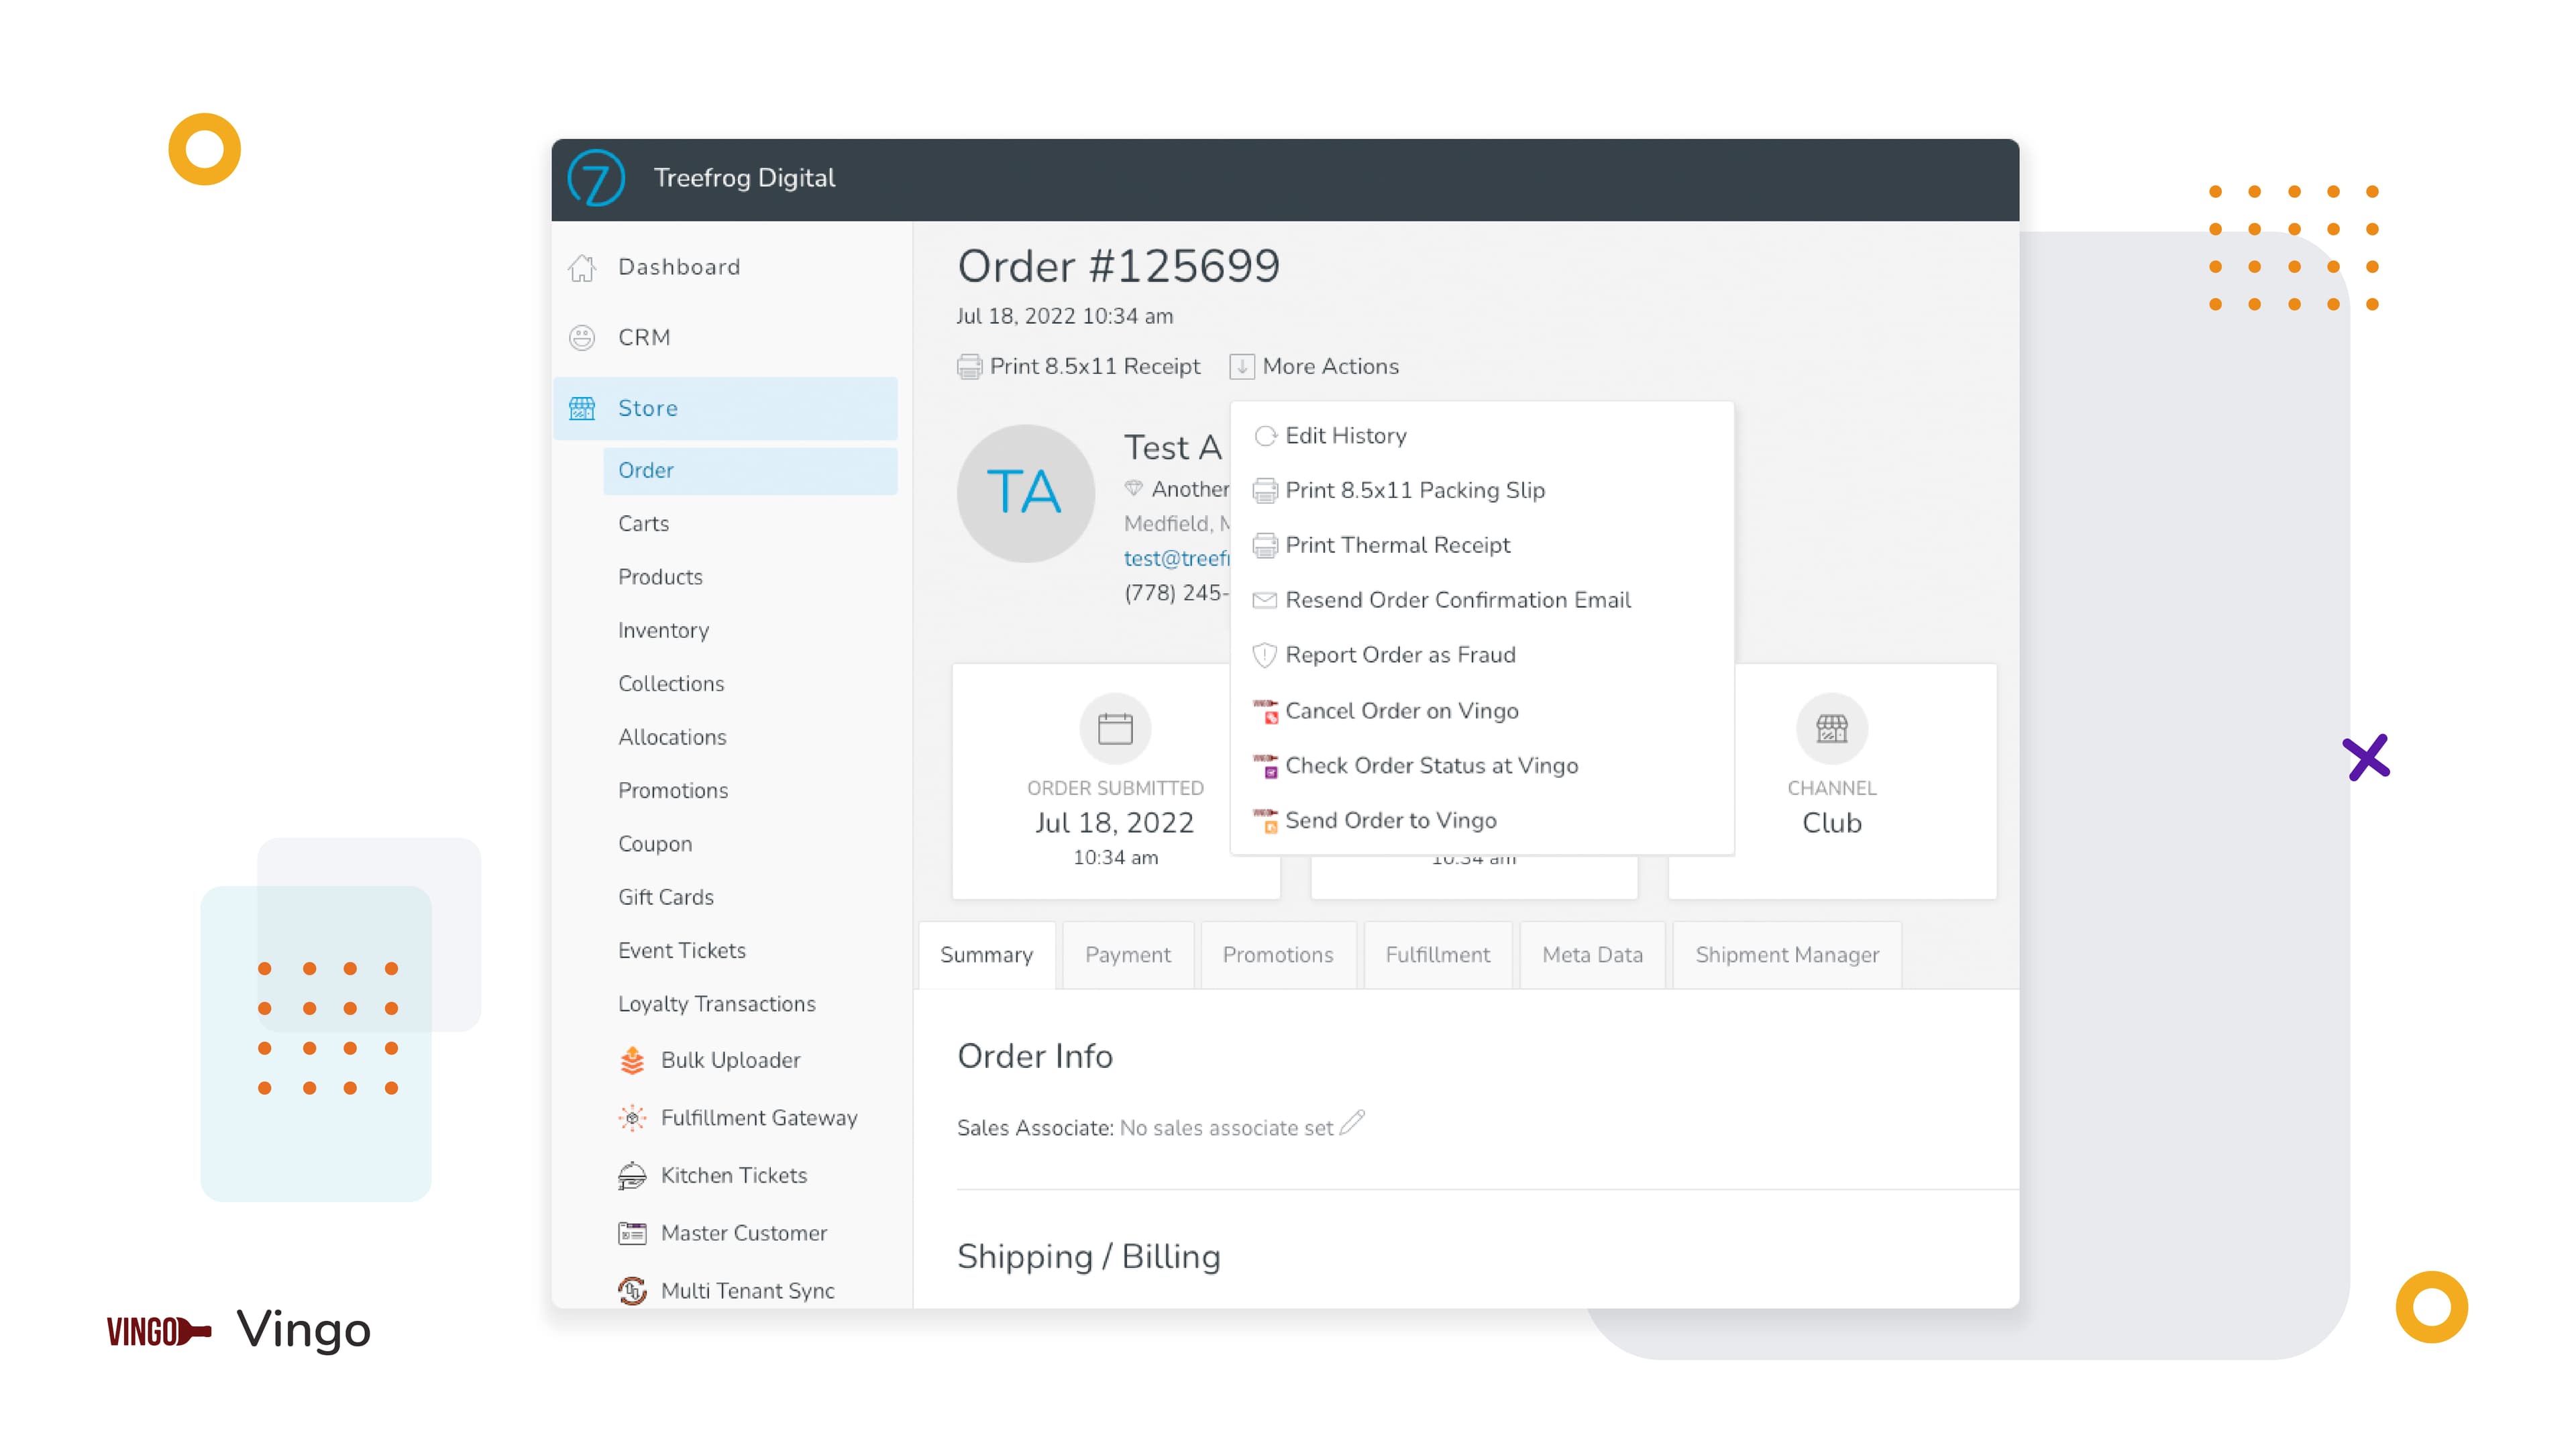This screenshot has height=1449, width=2576.
Task: Click the Kitchen Tickets cloche icon
Action: coord(632,1176)
